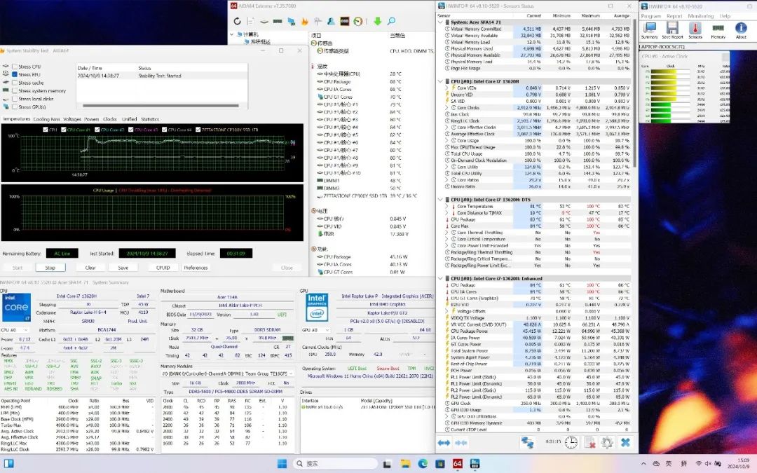The height and width of the screenshot is (473, 757).
Task: Click the network computers icon in Sensors Status
Action: (x=527, y=443)
